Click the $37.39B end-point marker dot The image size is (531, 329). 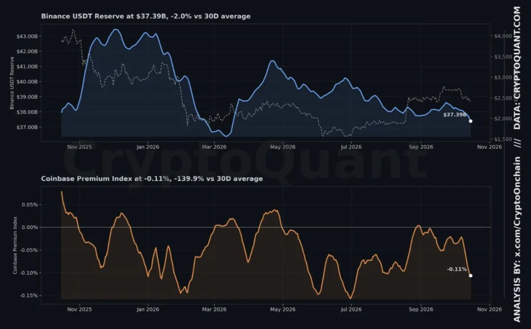tap(470, 121)
